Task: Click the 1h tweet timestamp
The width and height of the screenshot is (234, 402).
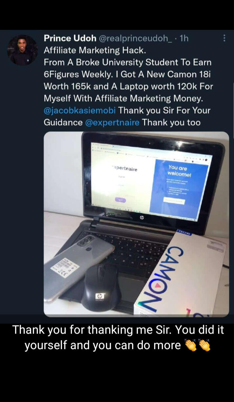Action: 184,38
